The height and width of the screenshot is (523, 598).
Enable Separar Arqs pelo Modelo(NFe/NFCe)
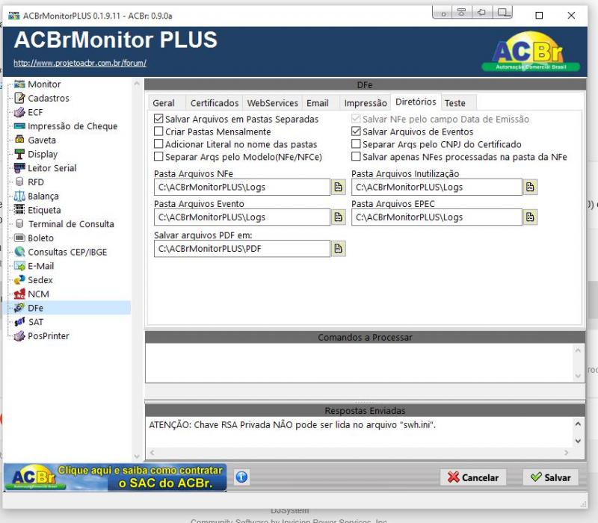click(x=158, y=156)
